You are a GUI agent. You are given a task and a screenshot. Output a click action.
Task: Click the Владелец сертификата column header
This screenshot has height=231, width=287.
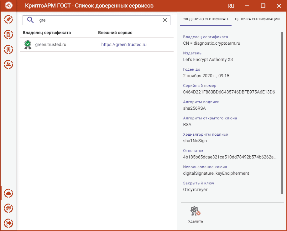[47, 33]
